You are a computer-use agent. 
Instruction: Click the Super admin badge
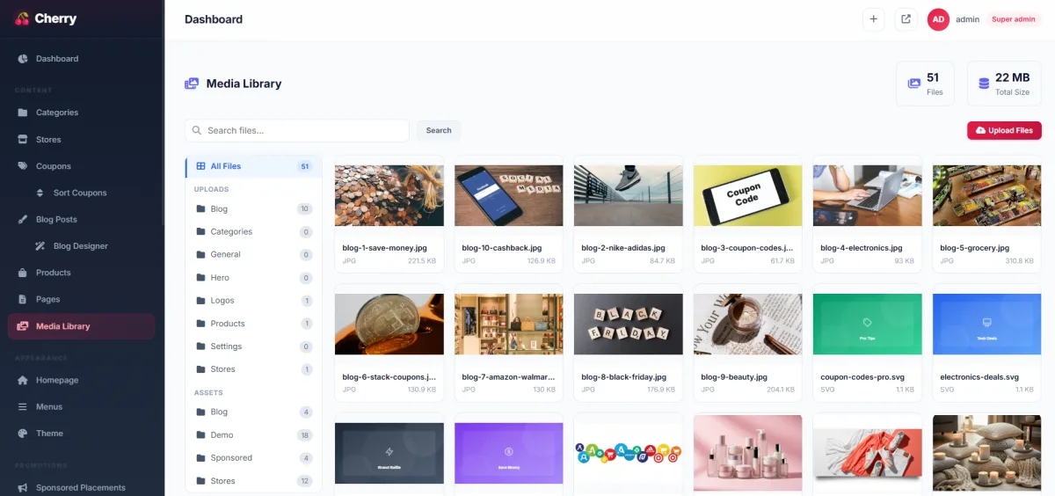[x=1014, y=19]
